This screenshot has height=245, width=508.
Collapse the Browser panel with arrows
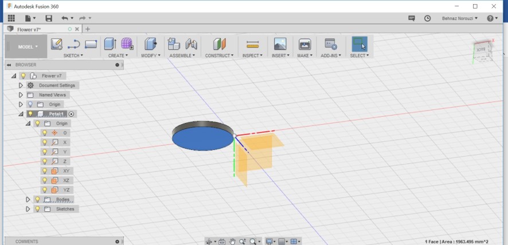point(9,65)
